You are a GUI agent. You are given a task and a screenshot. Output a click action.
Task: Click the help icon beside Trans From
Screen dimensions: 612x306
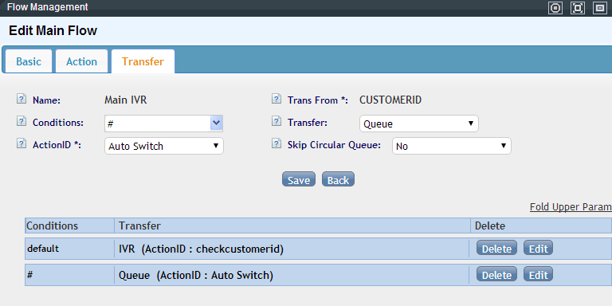coord(277,99)
